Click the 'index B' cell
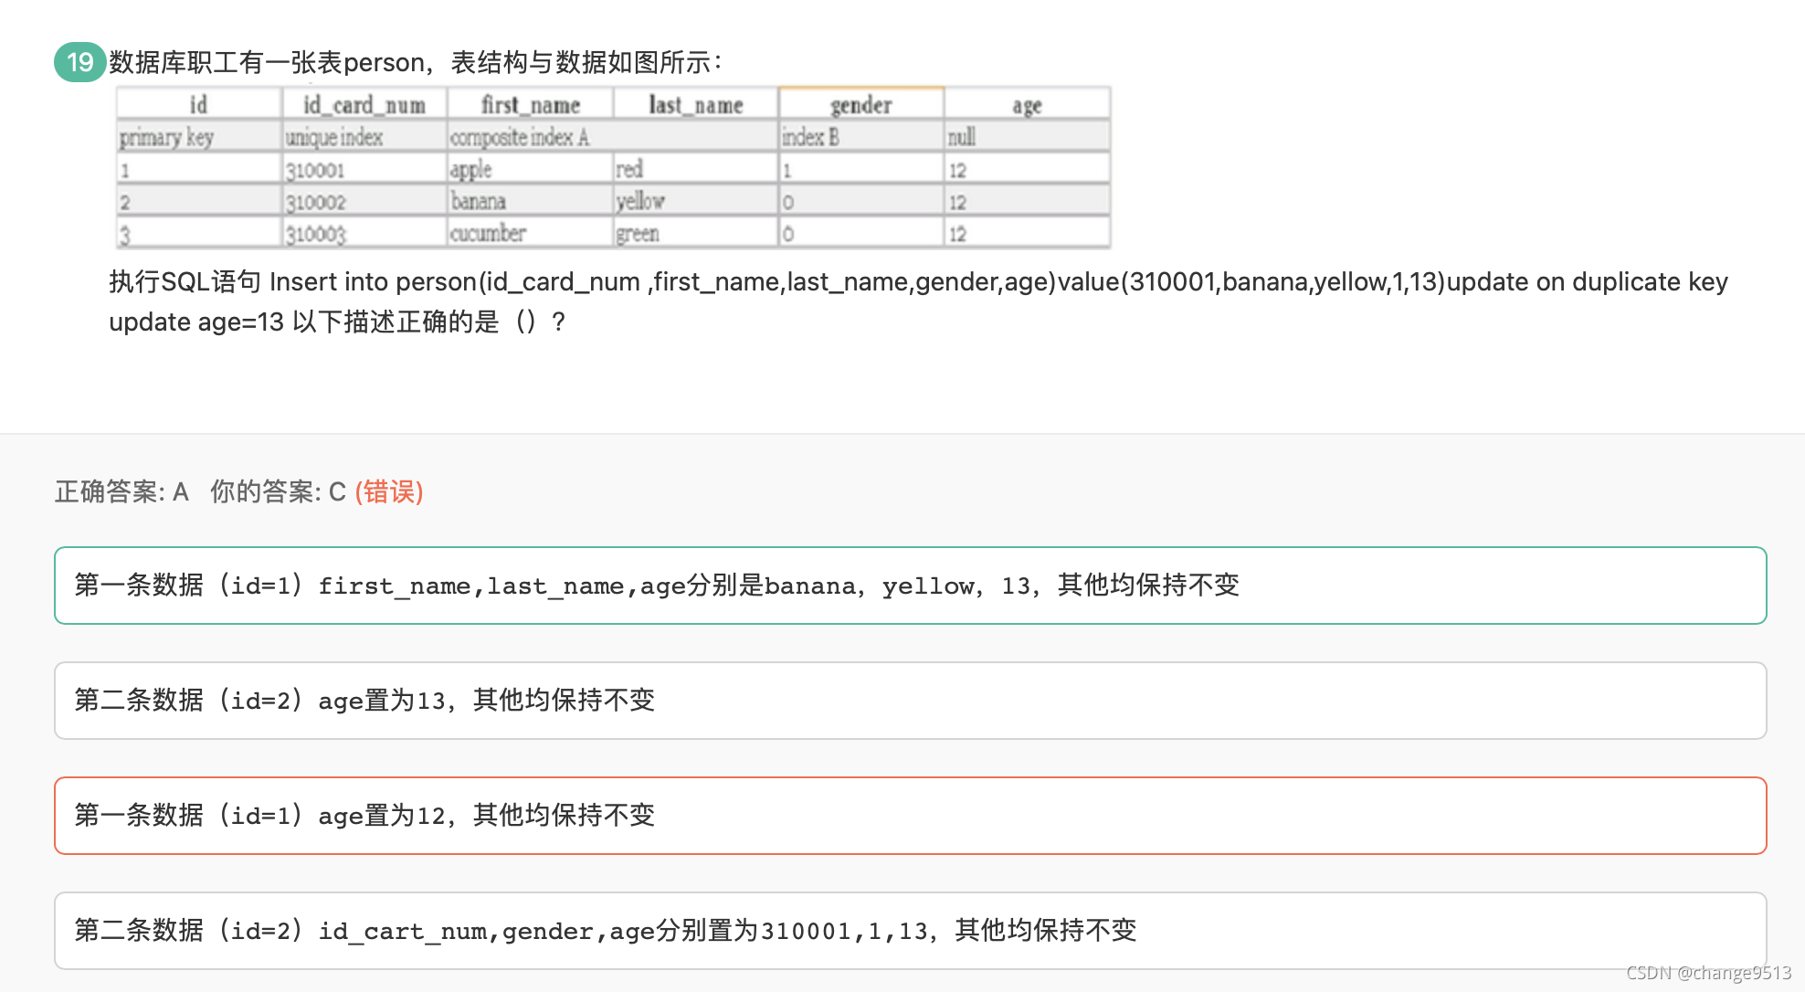 coord(861,137)
